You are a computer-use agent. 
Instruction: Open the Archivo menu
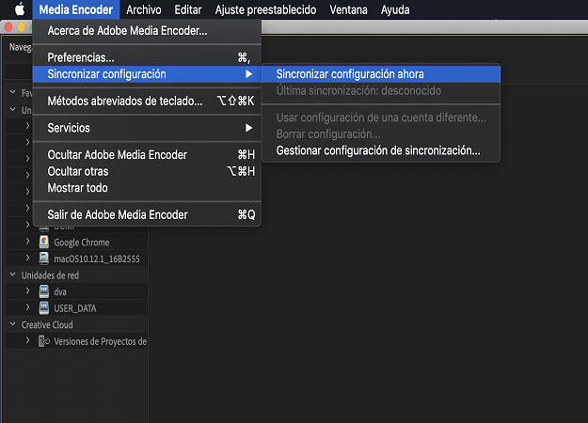tap(144, 9)
